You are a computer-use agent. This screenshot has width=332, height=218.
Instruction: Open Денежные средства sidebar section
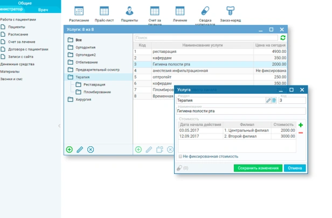click(x=17, y=64)
